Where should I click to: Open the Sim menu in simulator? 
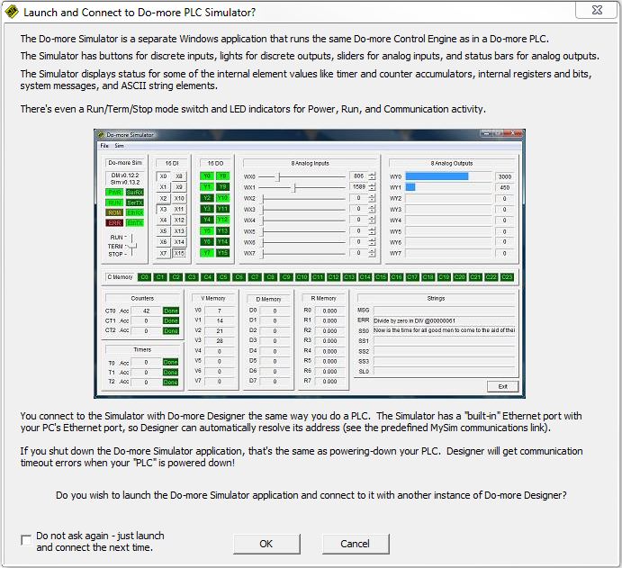pyautogui.click(x=119, y=145)
